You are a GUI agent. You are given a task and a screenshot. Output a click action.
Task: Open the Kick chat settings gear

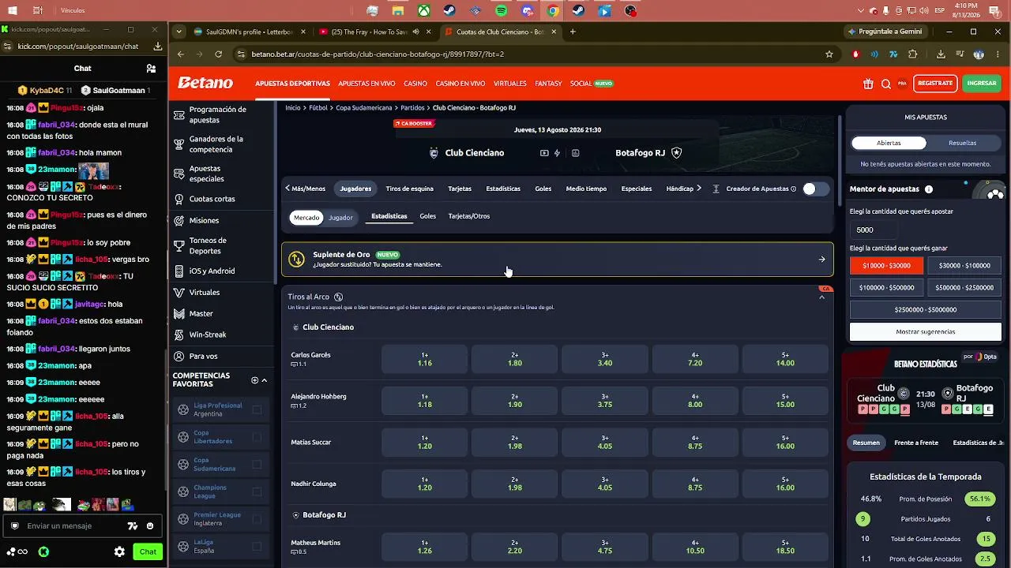tap(119, 552)
